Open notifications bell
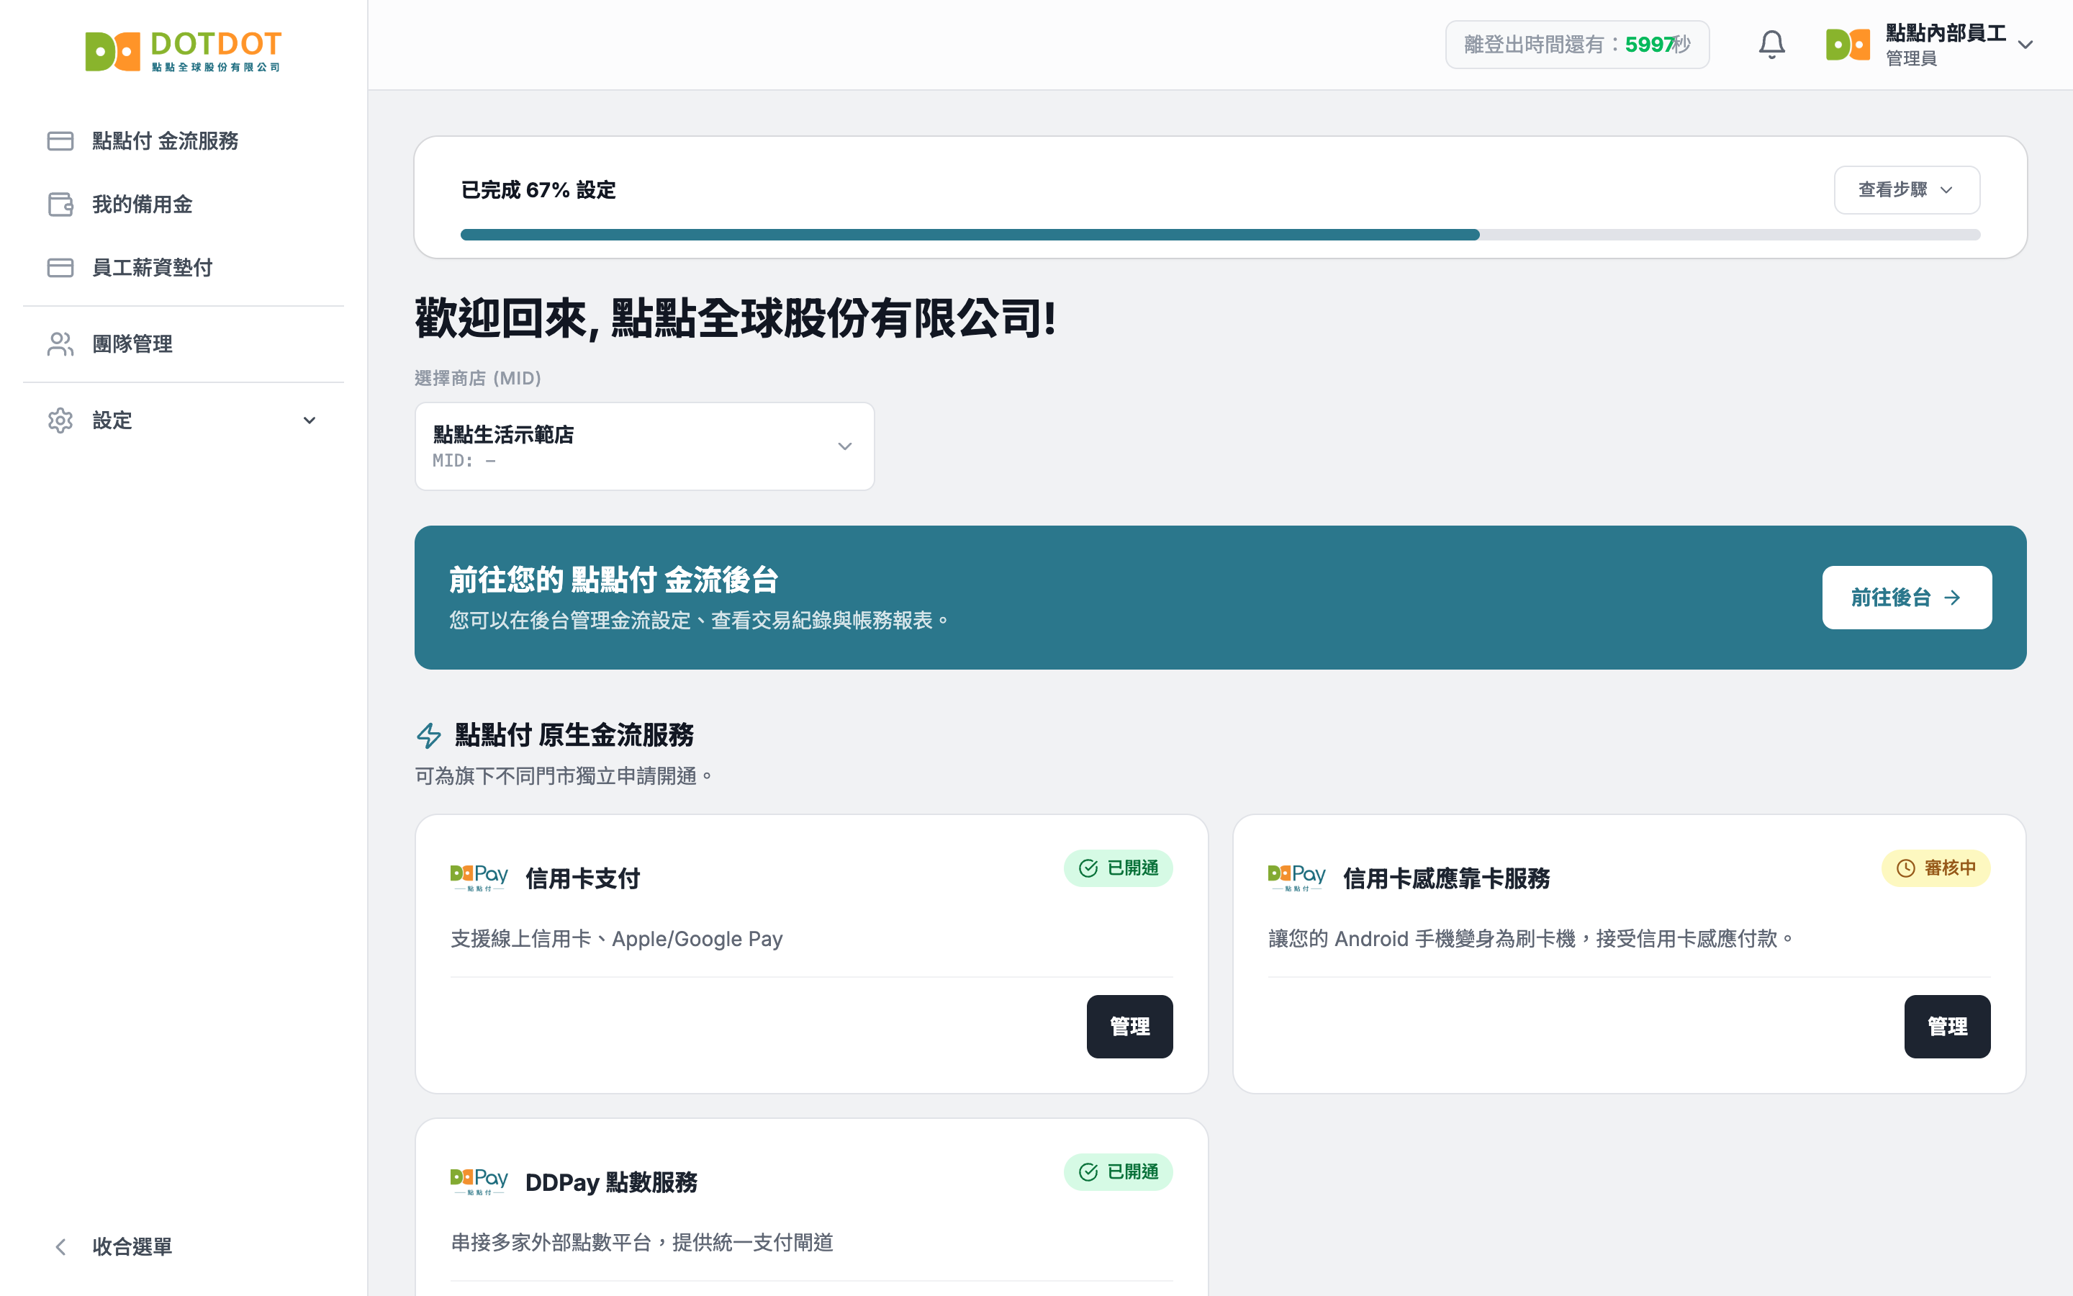The height and width of the screenshot is (1296, 2073). [x=1771, y=45]
